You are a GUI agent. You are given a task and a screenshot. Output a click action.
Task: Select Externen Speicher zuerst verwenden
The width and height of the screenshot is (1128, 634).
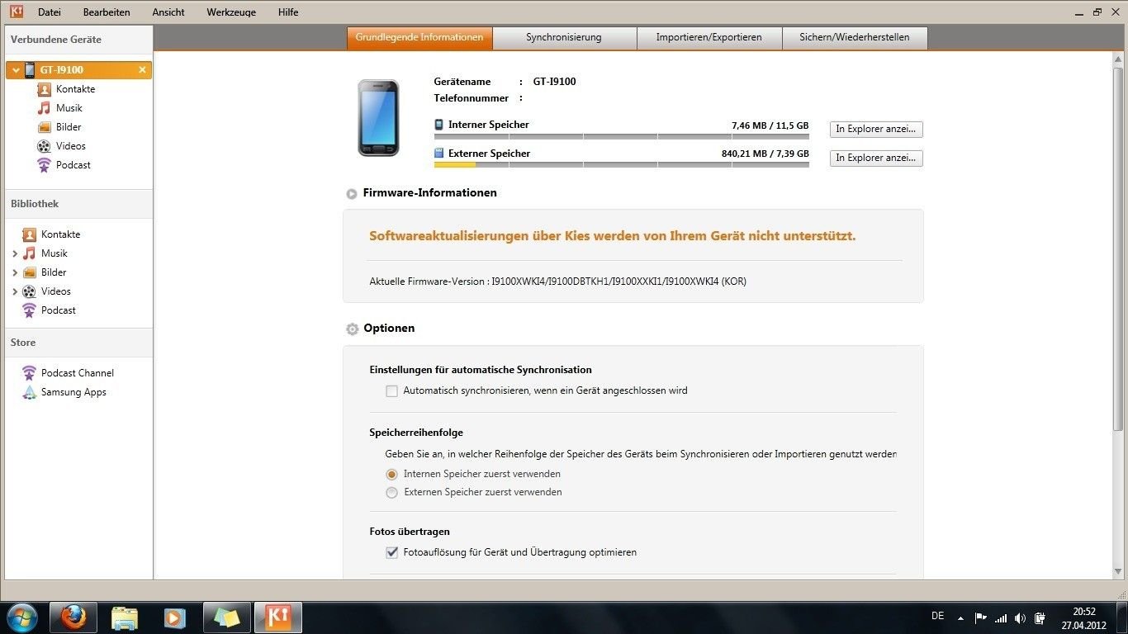(392, 493)
